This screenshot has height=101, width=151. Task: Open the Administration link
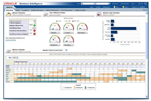[x=125, y=4]
